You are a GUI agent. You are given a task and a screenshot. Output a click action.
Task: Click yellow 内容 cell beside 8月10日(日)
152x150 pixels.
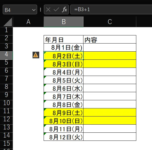pos(110,121)
